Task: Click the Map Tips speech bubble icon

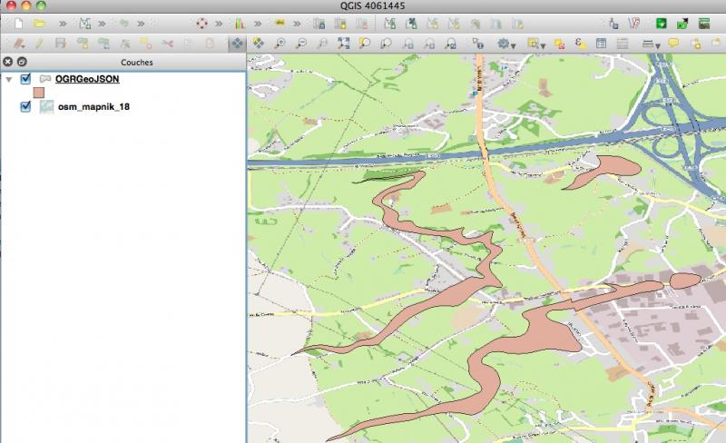Action: pos(673,43)
